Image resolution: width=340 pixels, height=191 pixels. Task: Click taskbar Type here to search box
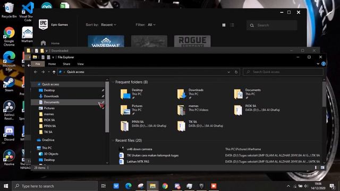coord(55,186)
